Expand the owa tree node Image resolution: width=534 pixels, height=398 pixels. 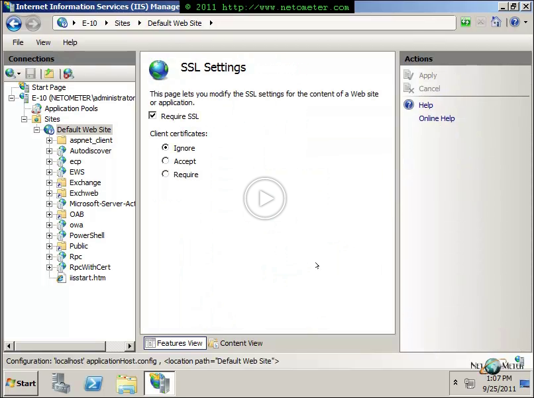tap(49, 225)
